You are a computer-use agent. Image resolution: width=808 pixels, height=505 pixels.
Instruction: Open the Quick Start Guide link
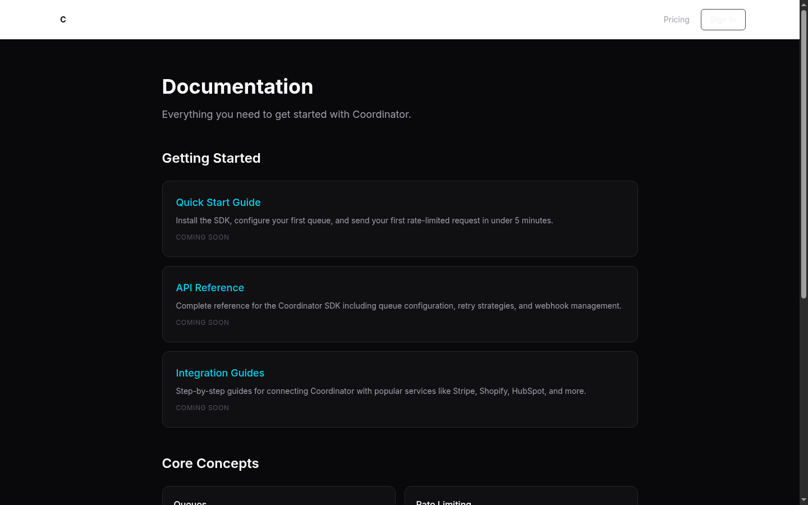[218, 203]
